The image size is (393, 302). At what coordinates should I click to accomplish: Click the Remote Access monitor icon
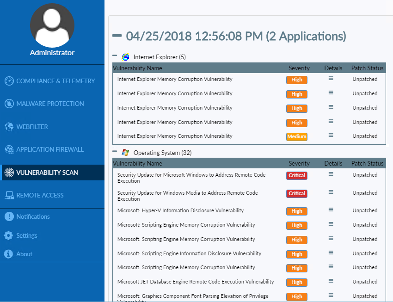(x=9, y=195)
